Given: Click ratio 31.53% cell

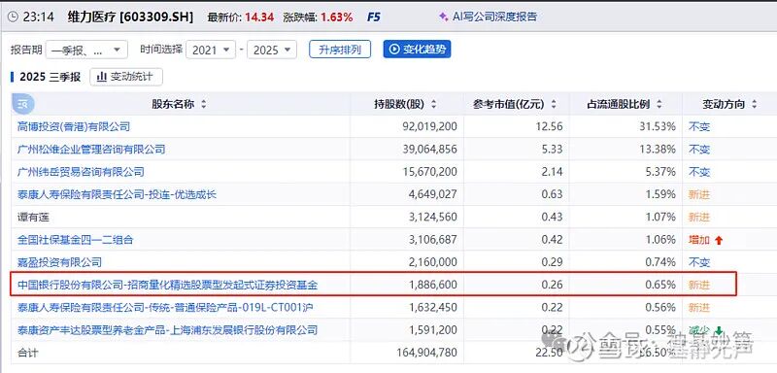Looking at the screenshot, I should (658, 127).
